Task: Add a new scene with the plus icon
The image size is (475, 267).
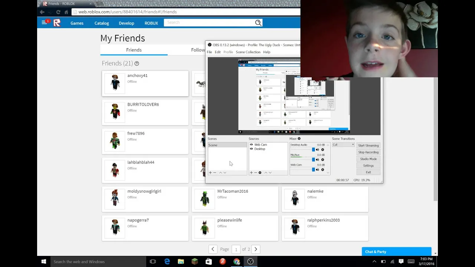Action: point(210,173)
